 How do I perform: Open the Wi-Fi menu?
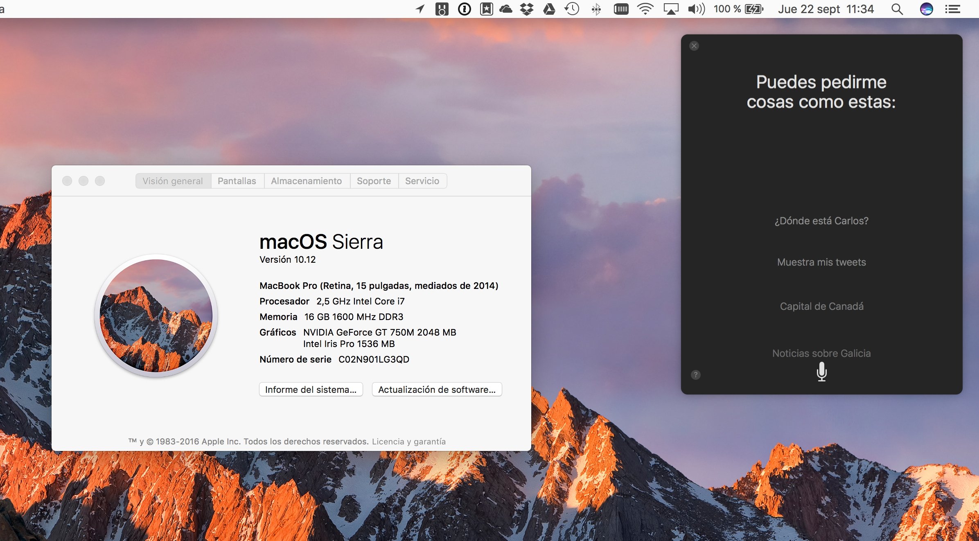645,9
